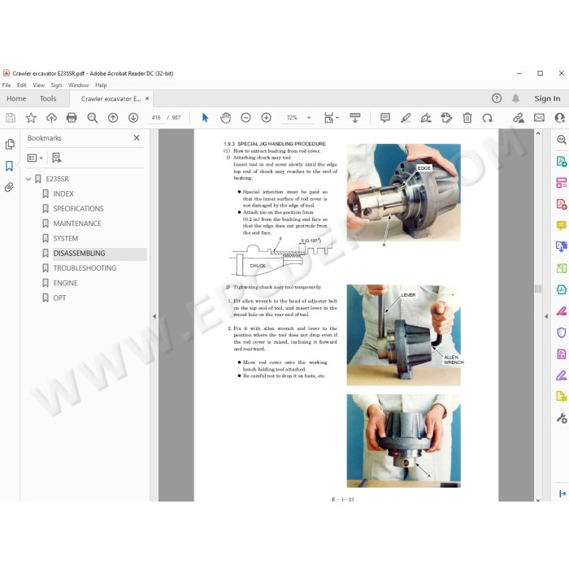
Task: Open the more tools wrench icon
Action: (562, 418)
